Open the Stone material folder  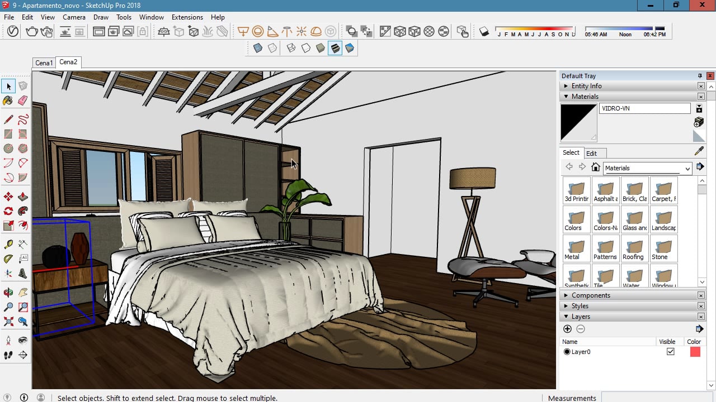point(663,248)
